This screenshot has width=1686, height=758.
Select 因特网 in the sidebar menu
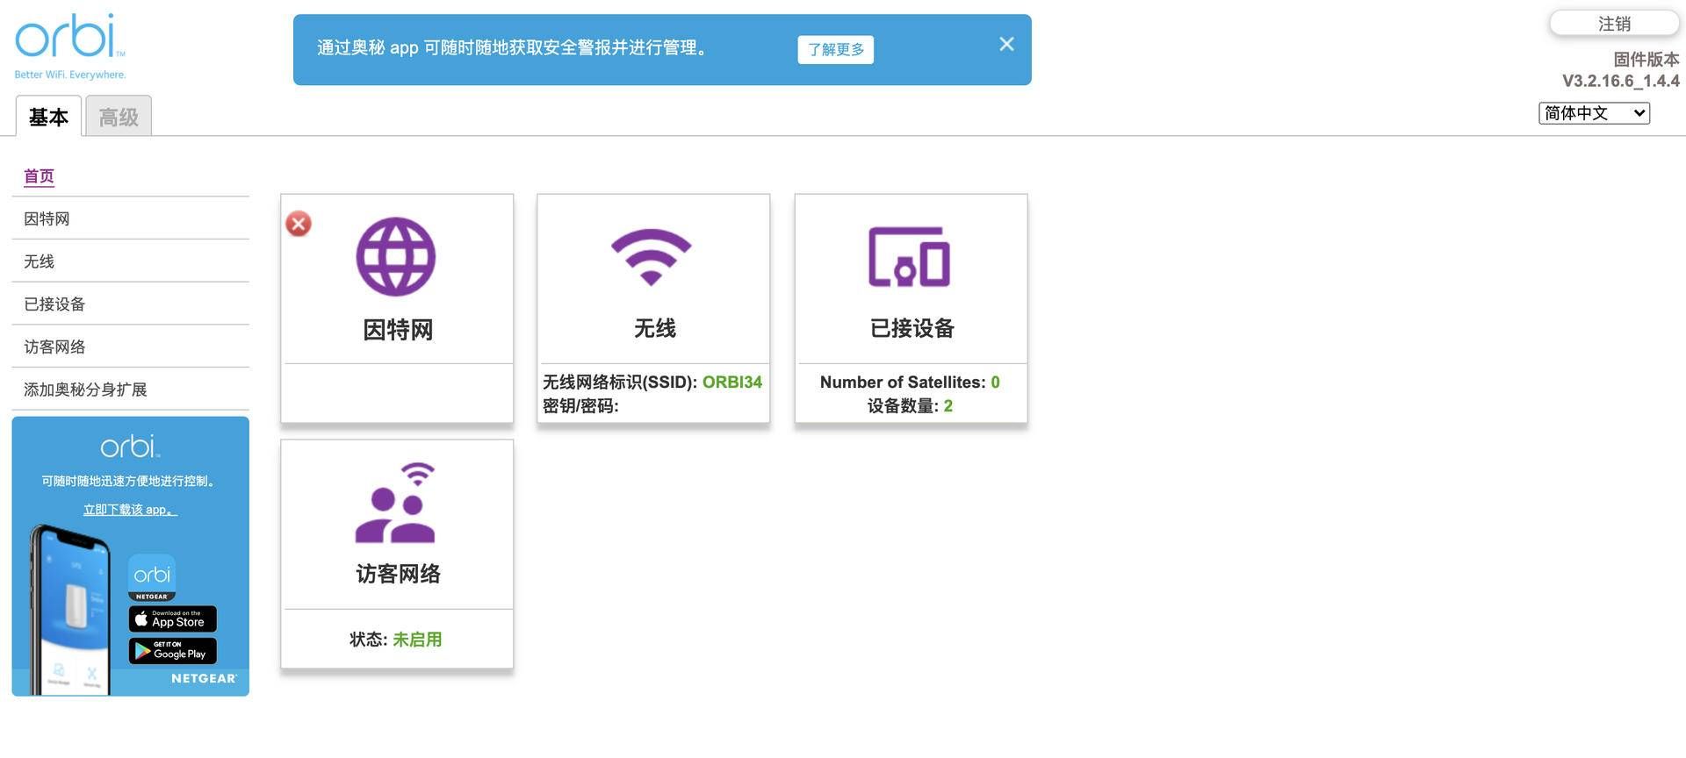point(47,218)
